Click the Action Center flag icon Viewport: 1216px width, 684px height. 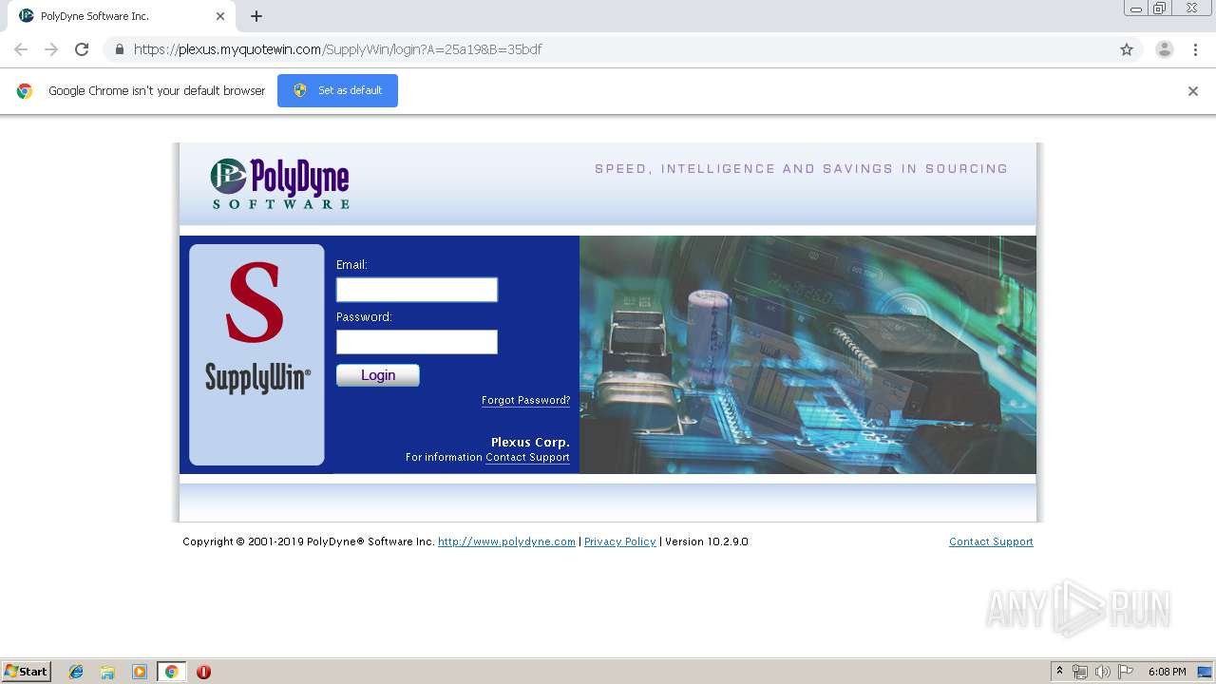[x=1126, y=672]
